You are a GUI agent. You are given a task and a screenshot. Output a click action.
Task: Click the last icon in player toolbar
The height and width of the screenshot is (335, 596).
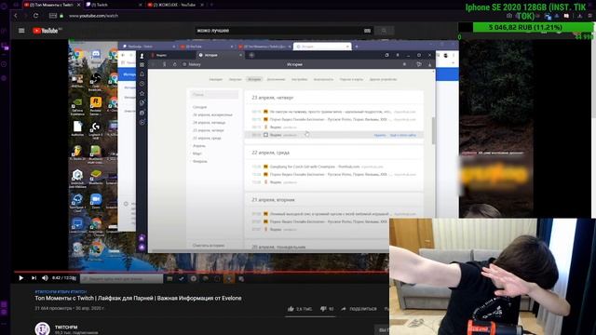241,279
